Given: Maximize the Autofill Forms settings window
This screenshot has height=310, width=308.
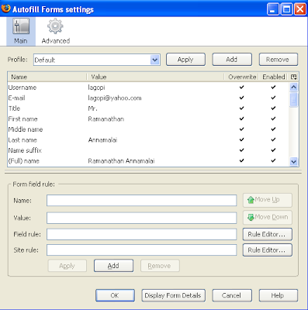Looking at the screenshot, I should (286, 9).
